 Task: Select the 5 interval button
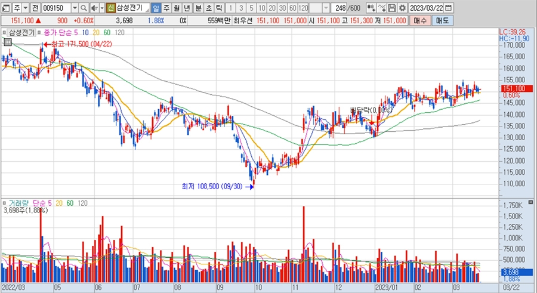point(251,8)
